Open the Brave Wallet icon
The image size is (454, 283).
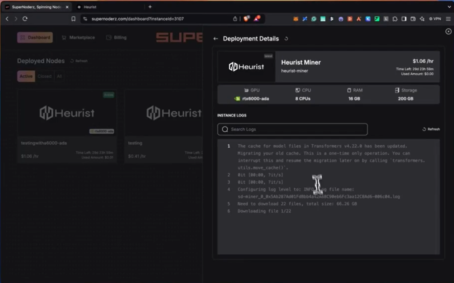click(413, 19)
